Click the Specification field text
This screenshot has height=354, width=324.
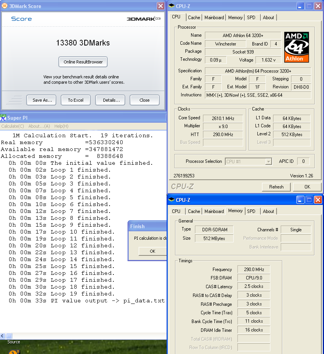(258, 71)
